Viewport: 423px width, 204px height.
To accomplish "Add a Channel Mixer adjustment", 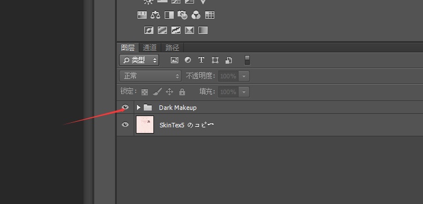I will pos(196,15).
